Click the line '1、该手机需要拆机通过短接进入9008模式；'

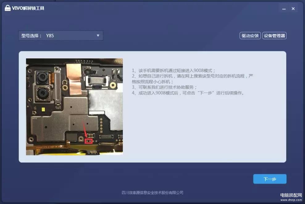tap(173, 70)
